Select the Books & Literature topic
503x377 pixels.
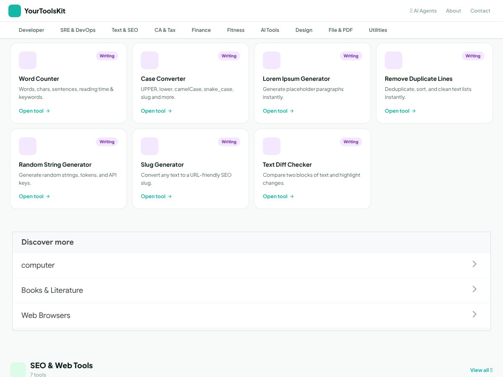click(251, 290)
